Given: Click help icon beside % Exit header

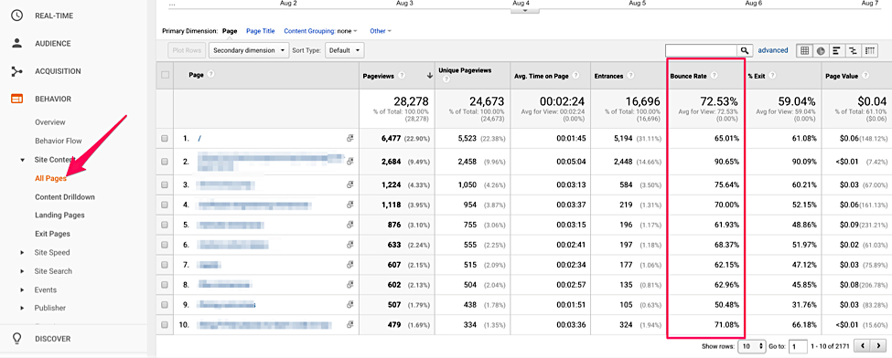Looking at the screenshot, I should (x=771, y=75).
